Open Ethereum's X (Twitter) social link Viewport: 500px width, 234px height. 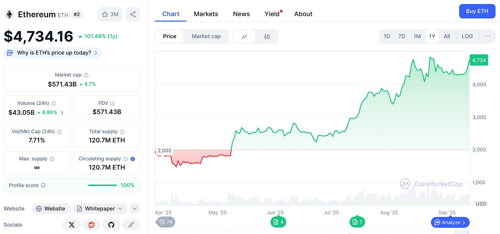pos(71,225)
